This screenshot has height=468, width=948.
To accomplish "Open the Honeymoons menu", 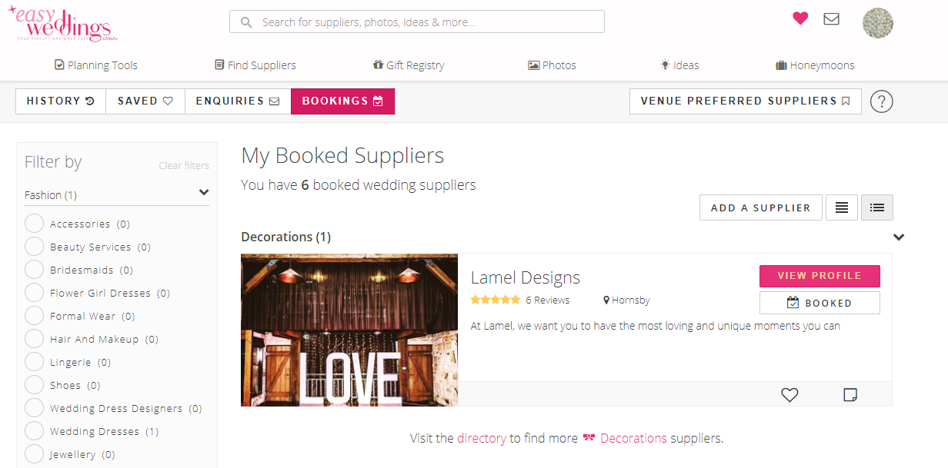I will [815, 65].
